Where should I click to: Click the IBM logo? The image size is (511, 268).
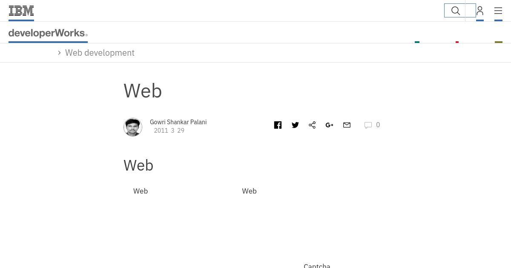coord(21,11)
